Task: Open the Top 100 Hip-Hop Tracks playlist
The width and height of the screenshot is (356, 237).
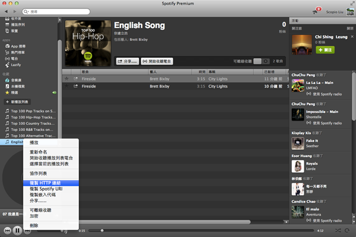Action: tap(30, 117)
